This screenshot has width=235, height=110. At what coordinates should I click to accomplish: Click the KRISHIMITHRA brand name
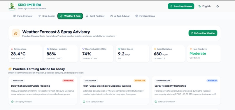(x=29, y=5)
